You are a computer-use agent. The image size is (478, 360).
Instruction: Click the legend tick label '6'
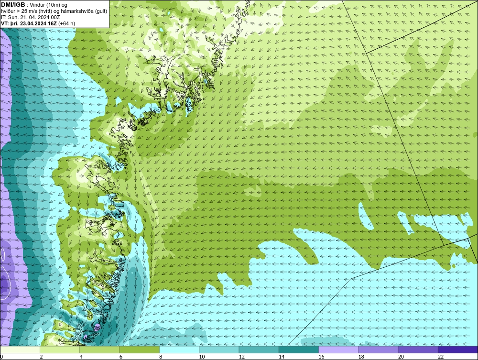point(121,357)
